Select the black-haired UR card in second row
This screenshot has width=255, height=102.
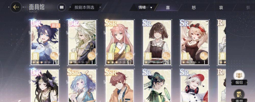pyautogui.click(x=45, y=86)
